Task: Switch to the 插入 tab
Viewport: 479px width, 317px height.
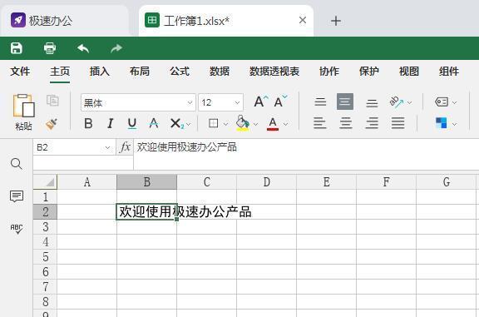Action: point(100,72)
